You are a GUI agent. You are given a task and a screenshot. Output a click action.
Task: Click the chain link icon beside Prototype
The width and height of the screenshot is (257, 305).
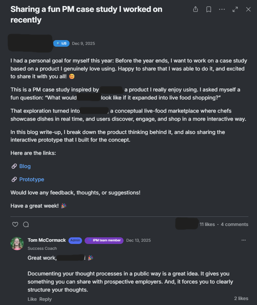tap(14, 179)
